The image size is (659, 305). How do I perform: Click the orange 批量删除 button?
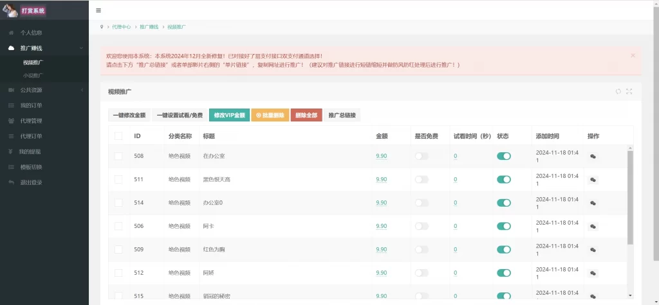[x=270, y=115]
